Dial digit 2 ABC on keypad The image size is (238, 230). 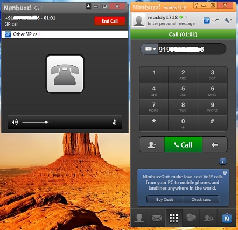[183, 74]
